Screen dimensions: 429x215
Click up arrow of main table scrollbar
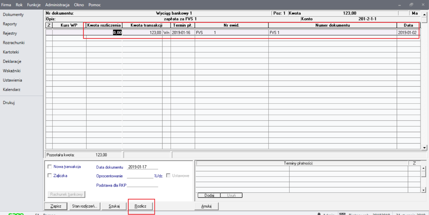click(425, 14)
